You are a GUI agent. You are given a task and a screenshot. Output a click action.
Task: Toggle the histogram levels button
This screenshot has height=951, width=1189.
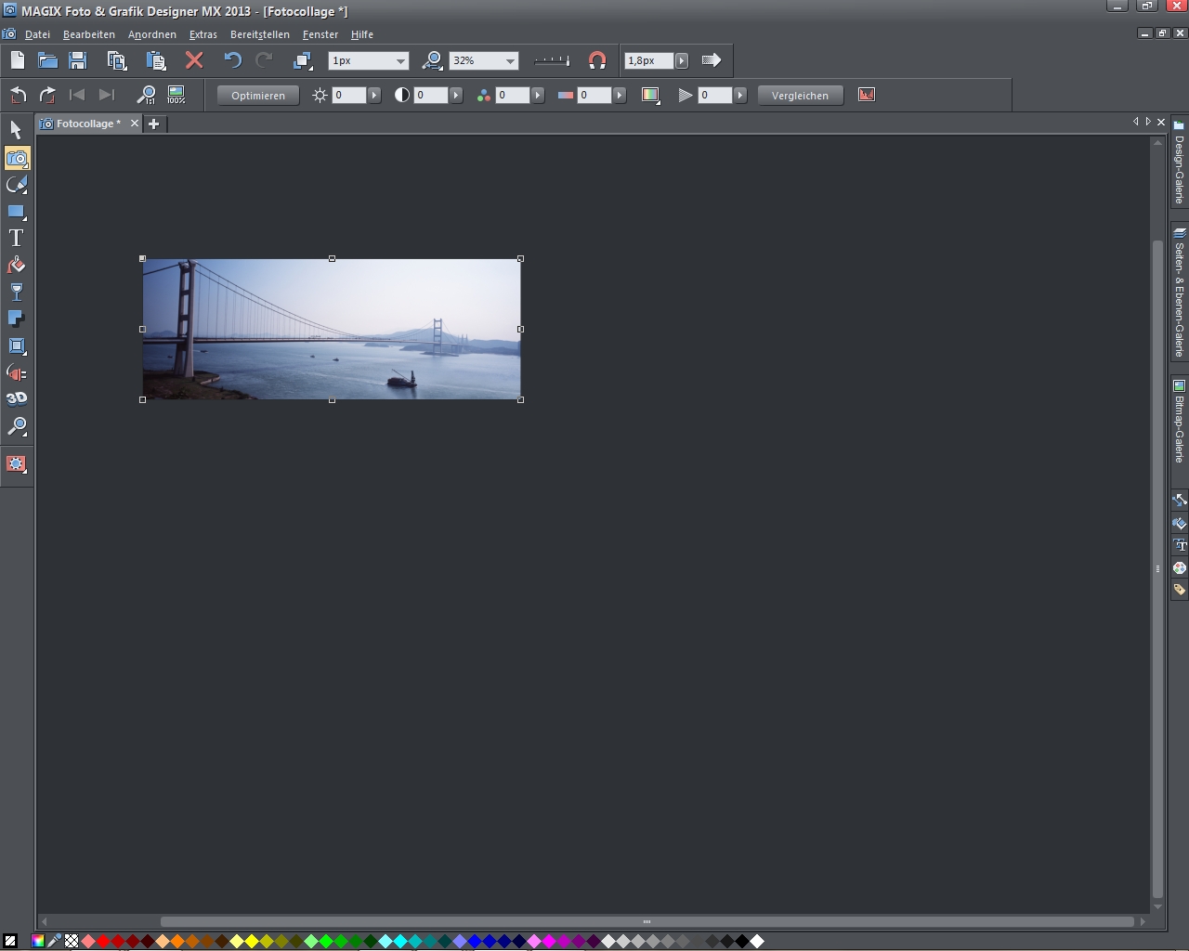(x=867, y=95)
